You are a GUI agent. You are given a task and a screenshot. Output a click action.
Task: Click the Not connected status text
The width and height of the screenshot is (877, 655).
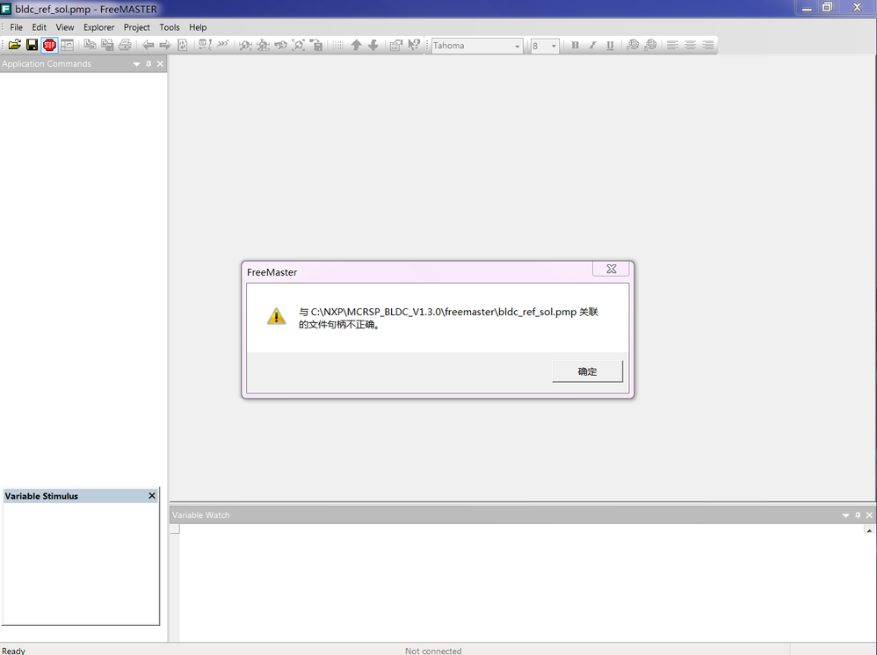coord(433,651)
